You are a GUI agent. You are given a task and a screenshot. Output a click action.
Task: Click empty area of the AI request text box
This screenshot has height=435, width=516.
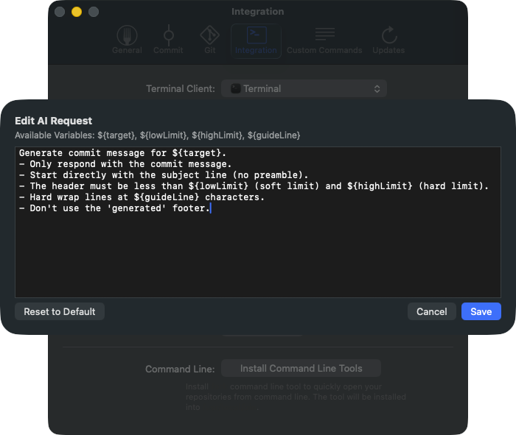point(258,258)
